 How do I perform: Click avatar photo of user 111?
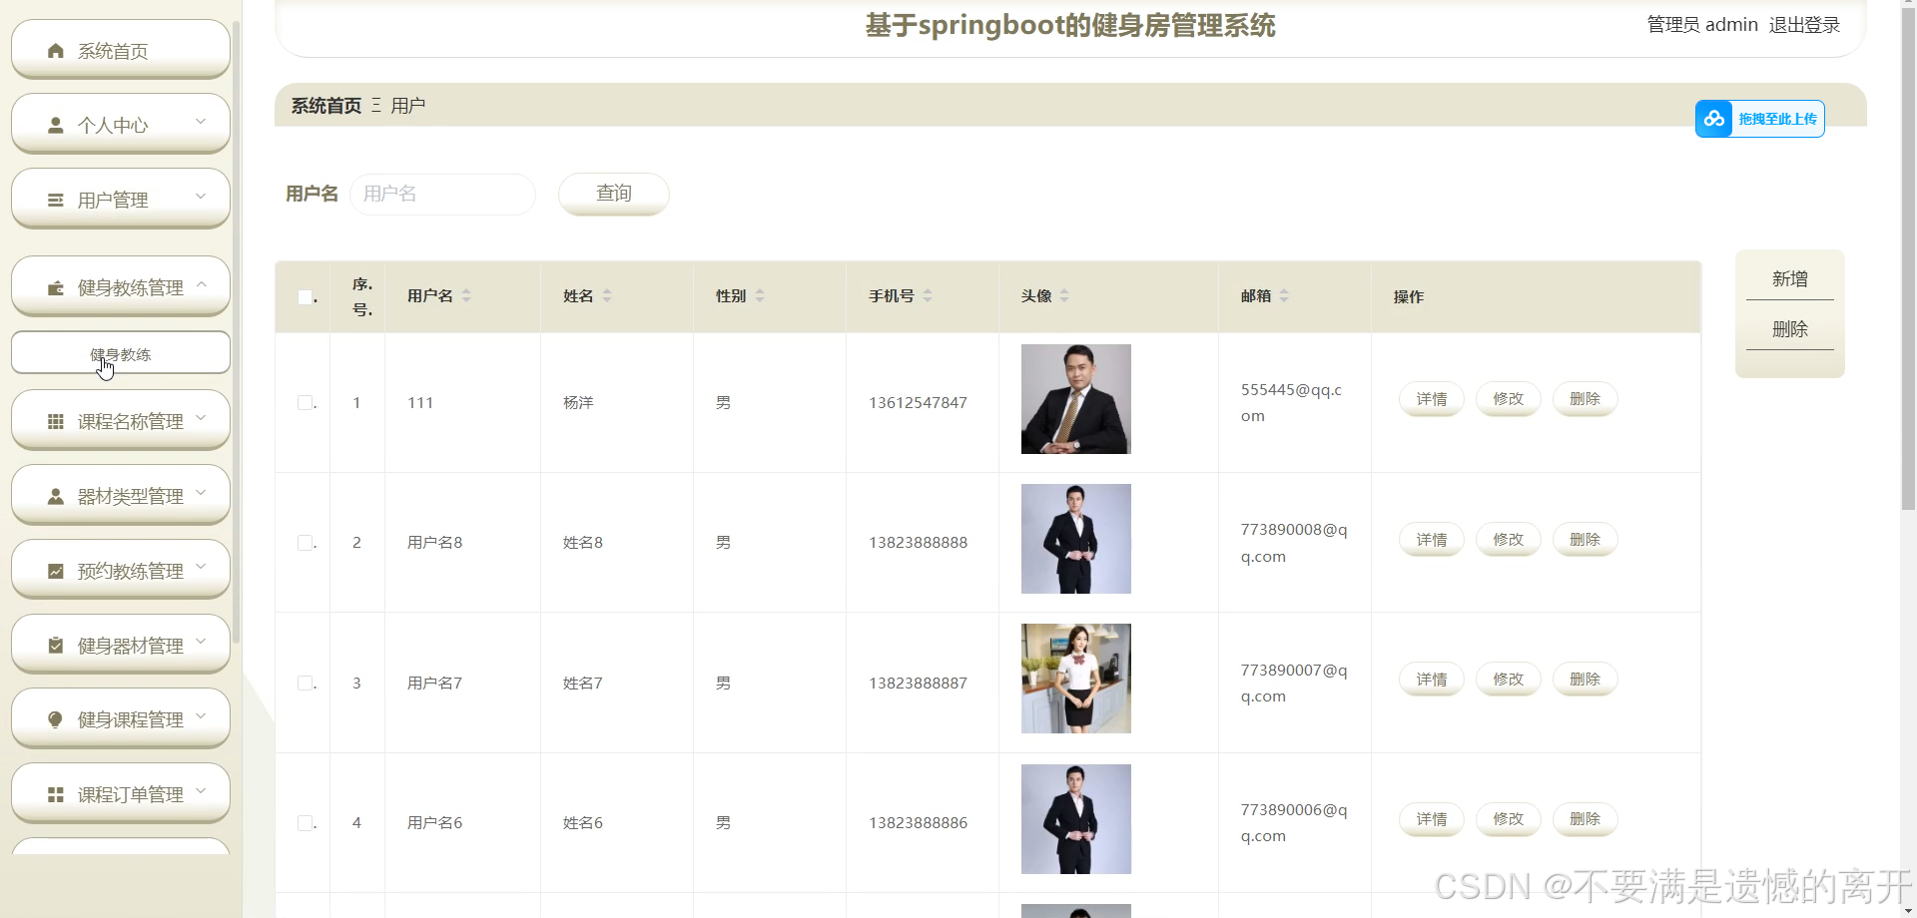pos(1076,399)
